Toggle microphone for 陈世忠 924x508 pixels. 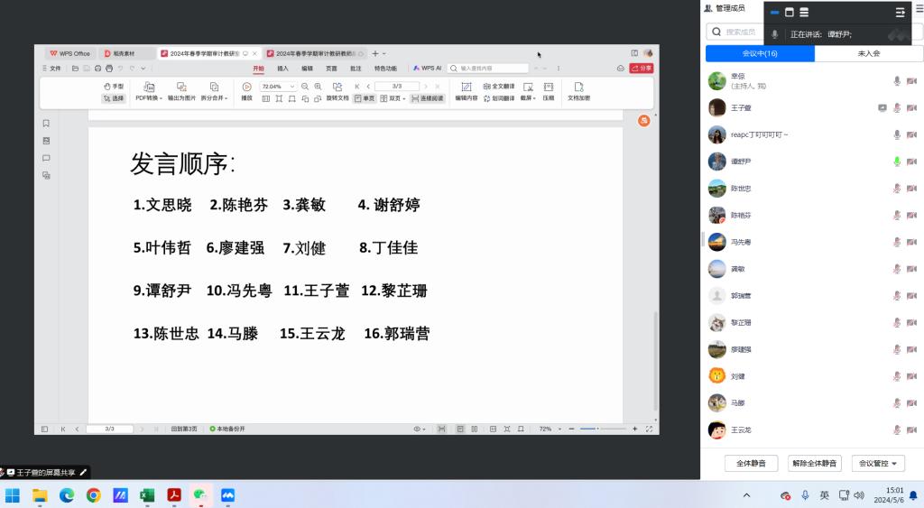897,189
